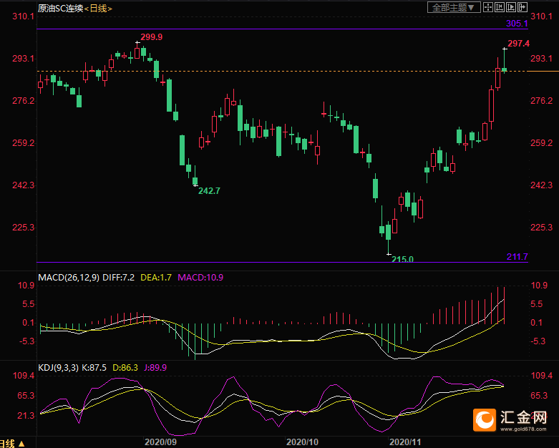Expand the 日线 period selector at bottom left
The width and height of the screenshot is (559, 448).
pos(12,444)
